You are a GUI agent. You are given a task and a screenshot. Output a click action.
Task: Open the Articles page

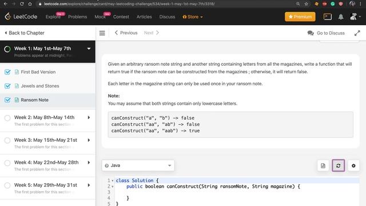(x=144, y=17)
